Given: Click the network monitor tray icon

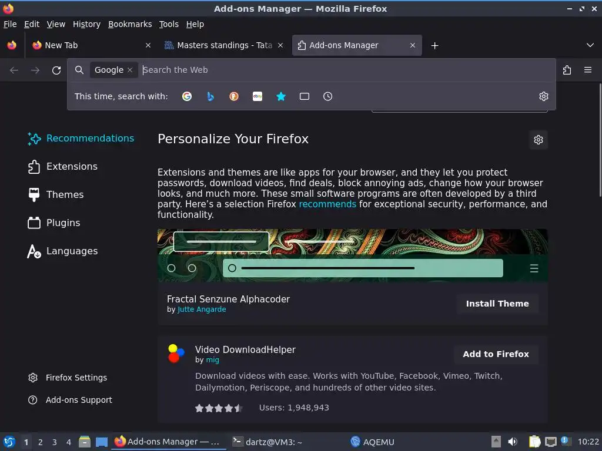Looking at the screenshot, I should [x=551, y=442].
